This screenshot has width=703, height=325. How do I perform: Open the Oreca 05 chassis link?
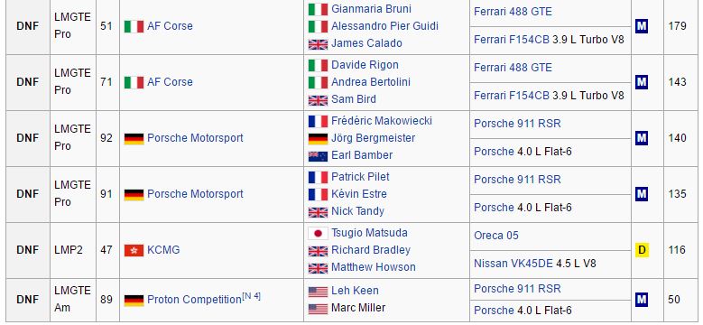point(495,236)
